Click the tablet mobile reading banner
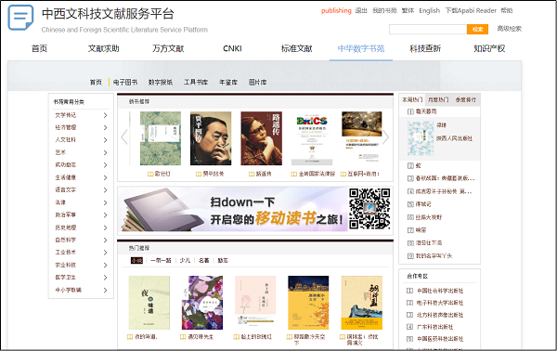Image resolution: width=557 pixels, height=351 pixels. click(255, 211)
